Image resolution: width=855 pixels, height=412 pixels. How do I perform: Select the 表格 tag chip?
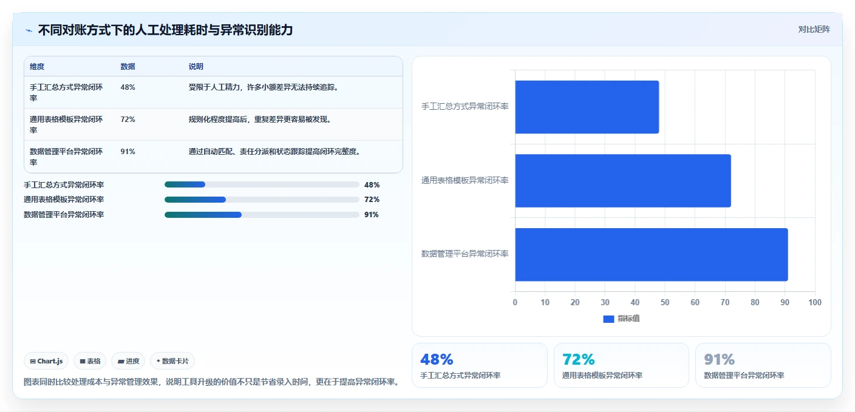[x=90, y=361]
